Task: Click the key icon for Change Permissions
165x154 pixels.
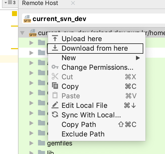Action: pos(55,67)
